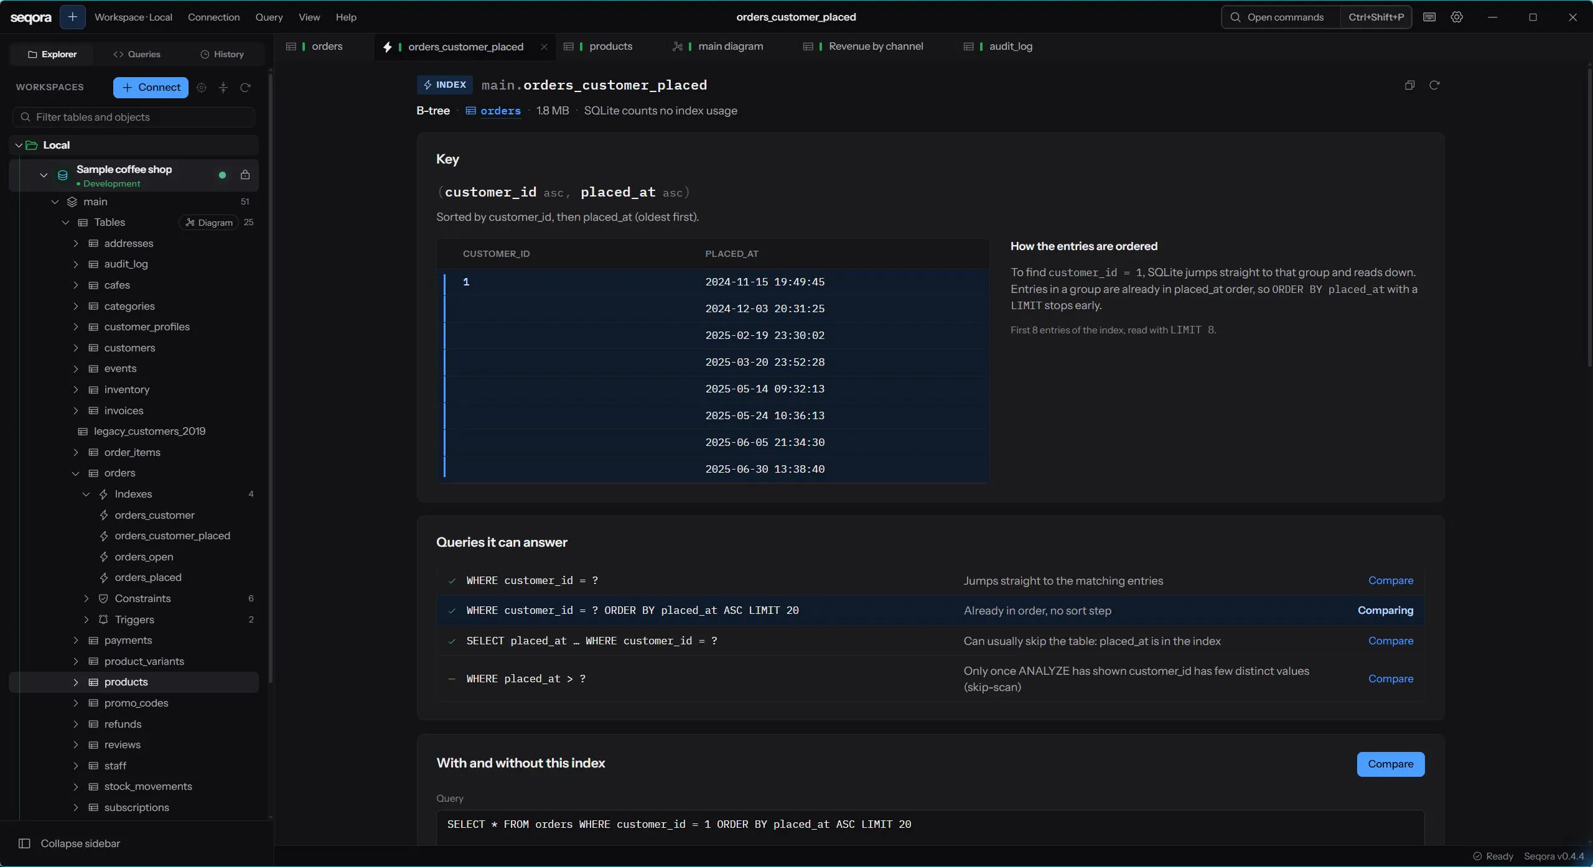Screen dimensions: 1593x867
Task: Click the orders_placed index lightning icon
Action: pos(104,578)
